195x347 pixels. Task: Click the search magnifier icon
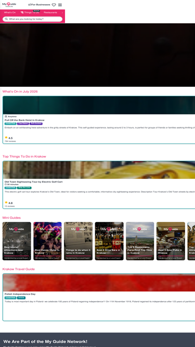coord(6,19)
